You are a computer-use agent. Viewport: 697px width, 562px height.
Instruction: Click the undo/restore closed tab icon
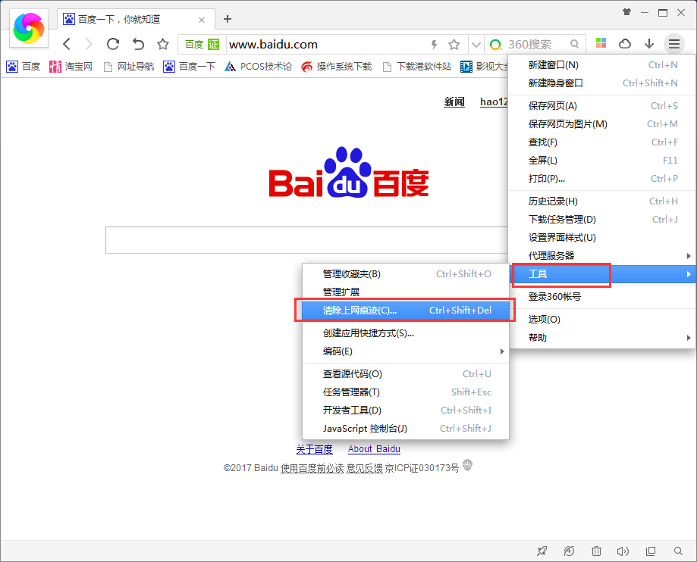(138, 44)
